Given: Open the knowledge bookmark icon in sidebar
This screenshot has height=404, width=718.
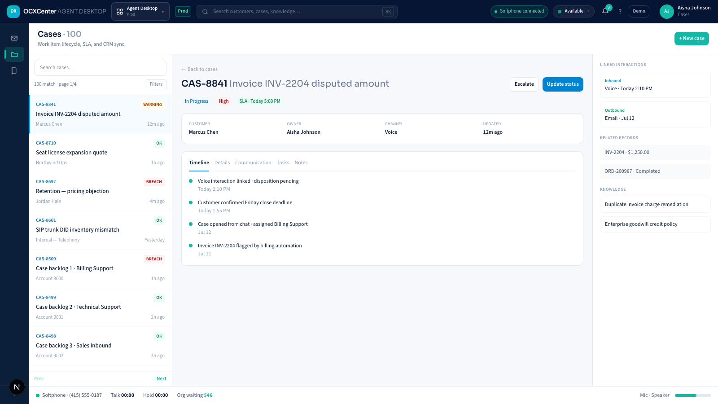Looking at the screenshot, I should 14,71.
